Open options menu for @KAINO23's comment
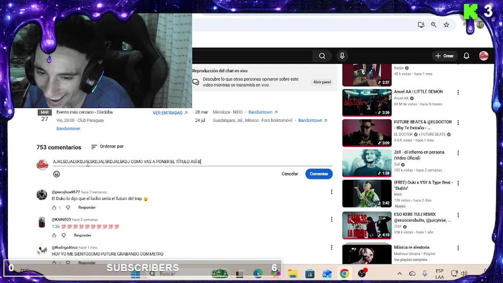The width and height of the screenshot is (503, 283). [331, 219]
